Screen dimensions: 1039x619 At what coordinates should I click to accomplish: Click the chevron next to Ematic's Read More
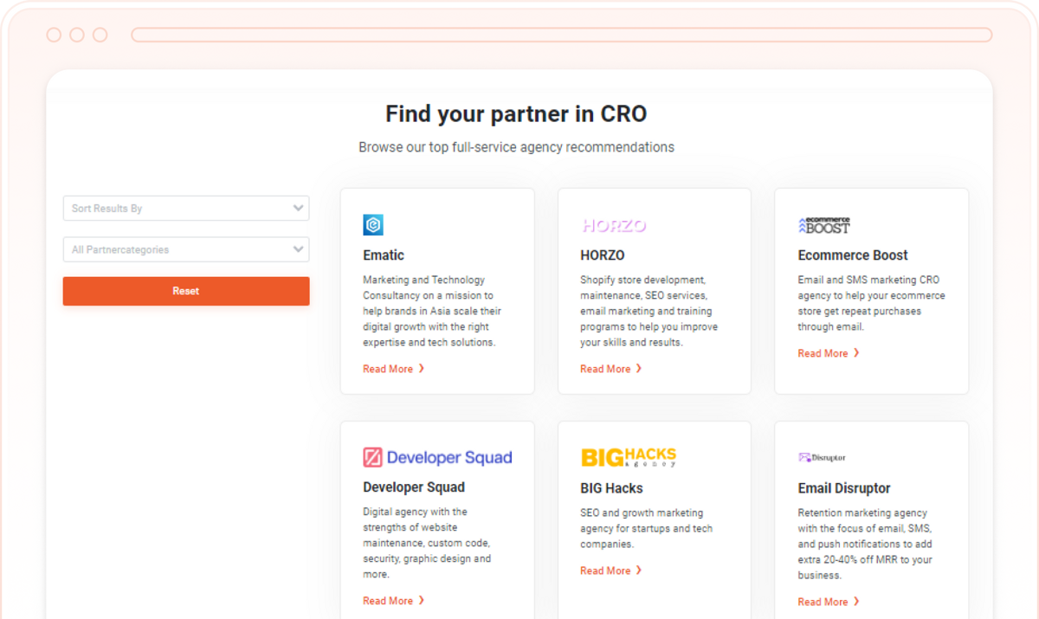[422, 369]
